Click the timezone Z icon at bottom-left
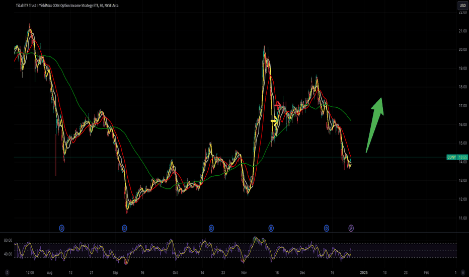The image size is (469, 277). [7, 272]
